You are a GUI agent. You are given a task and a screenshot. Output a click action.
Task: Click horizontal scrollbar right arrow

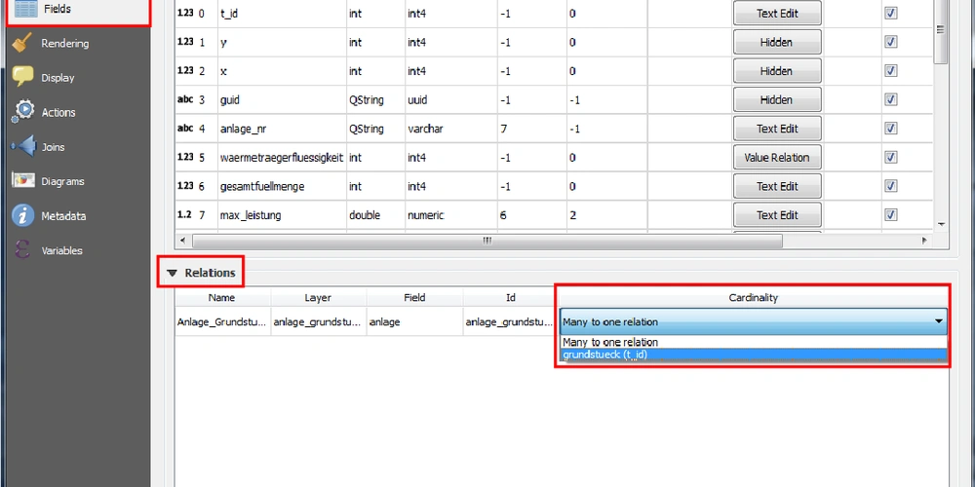pyautogui.click(x=924, y=240)
